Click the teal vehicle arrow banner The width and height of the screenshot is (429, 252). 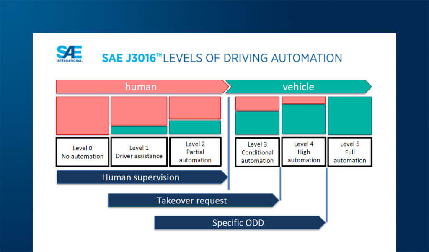click(298, 87)
